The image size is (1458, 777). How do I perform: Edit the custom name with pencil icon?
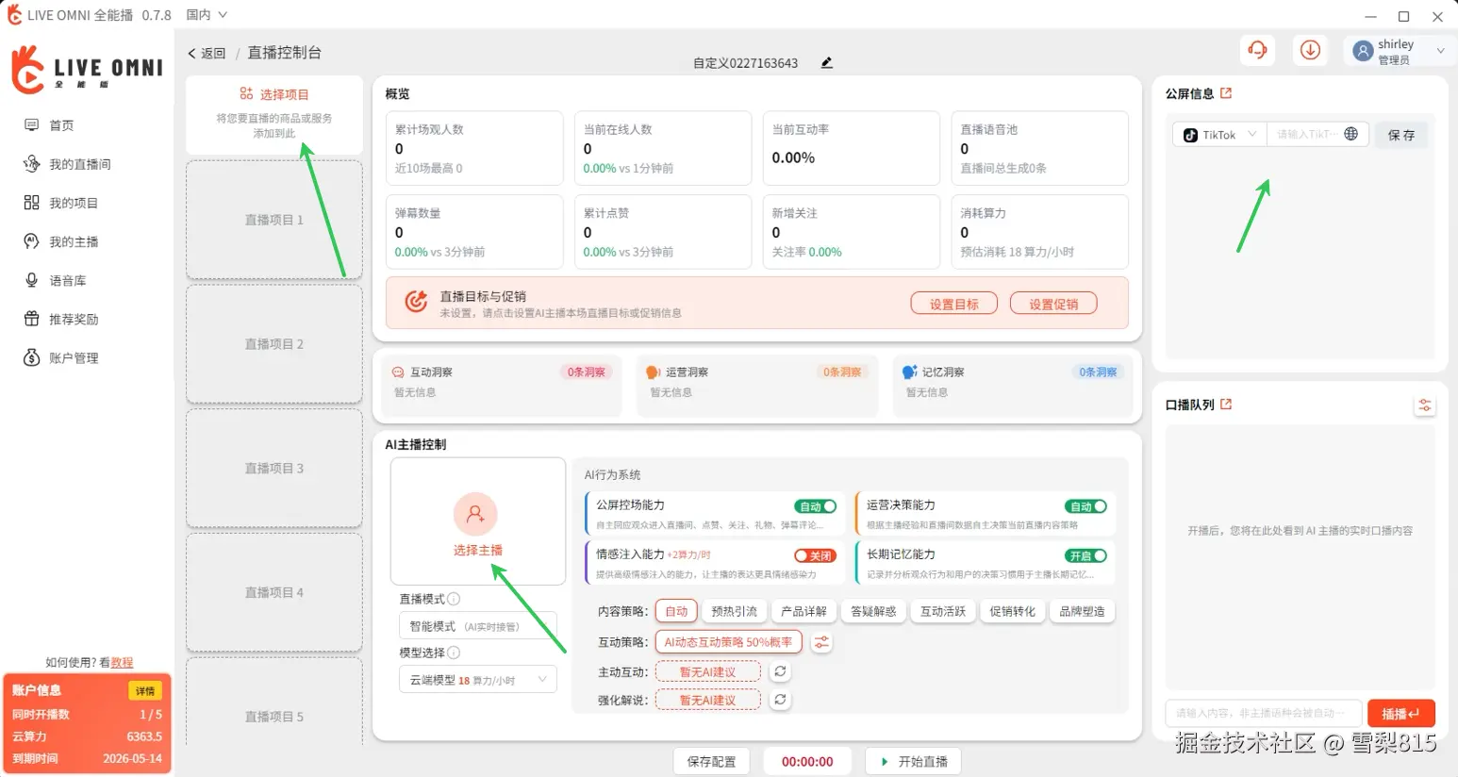click(x=827, y=63)
